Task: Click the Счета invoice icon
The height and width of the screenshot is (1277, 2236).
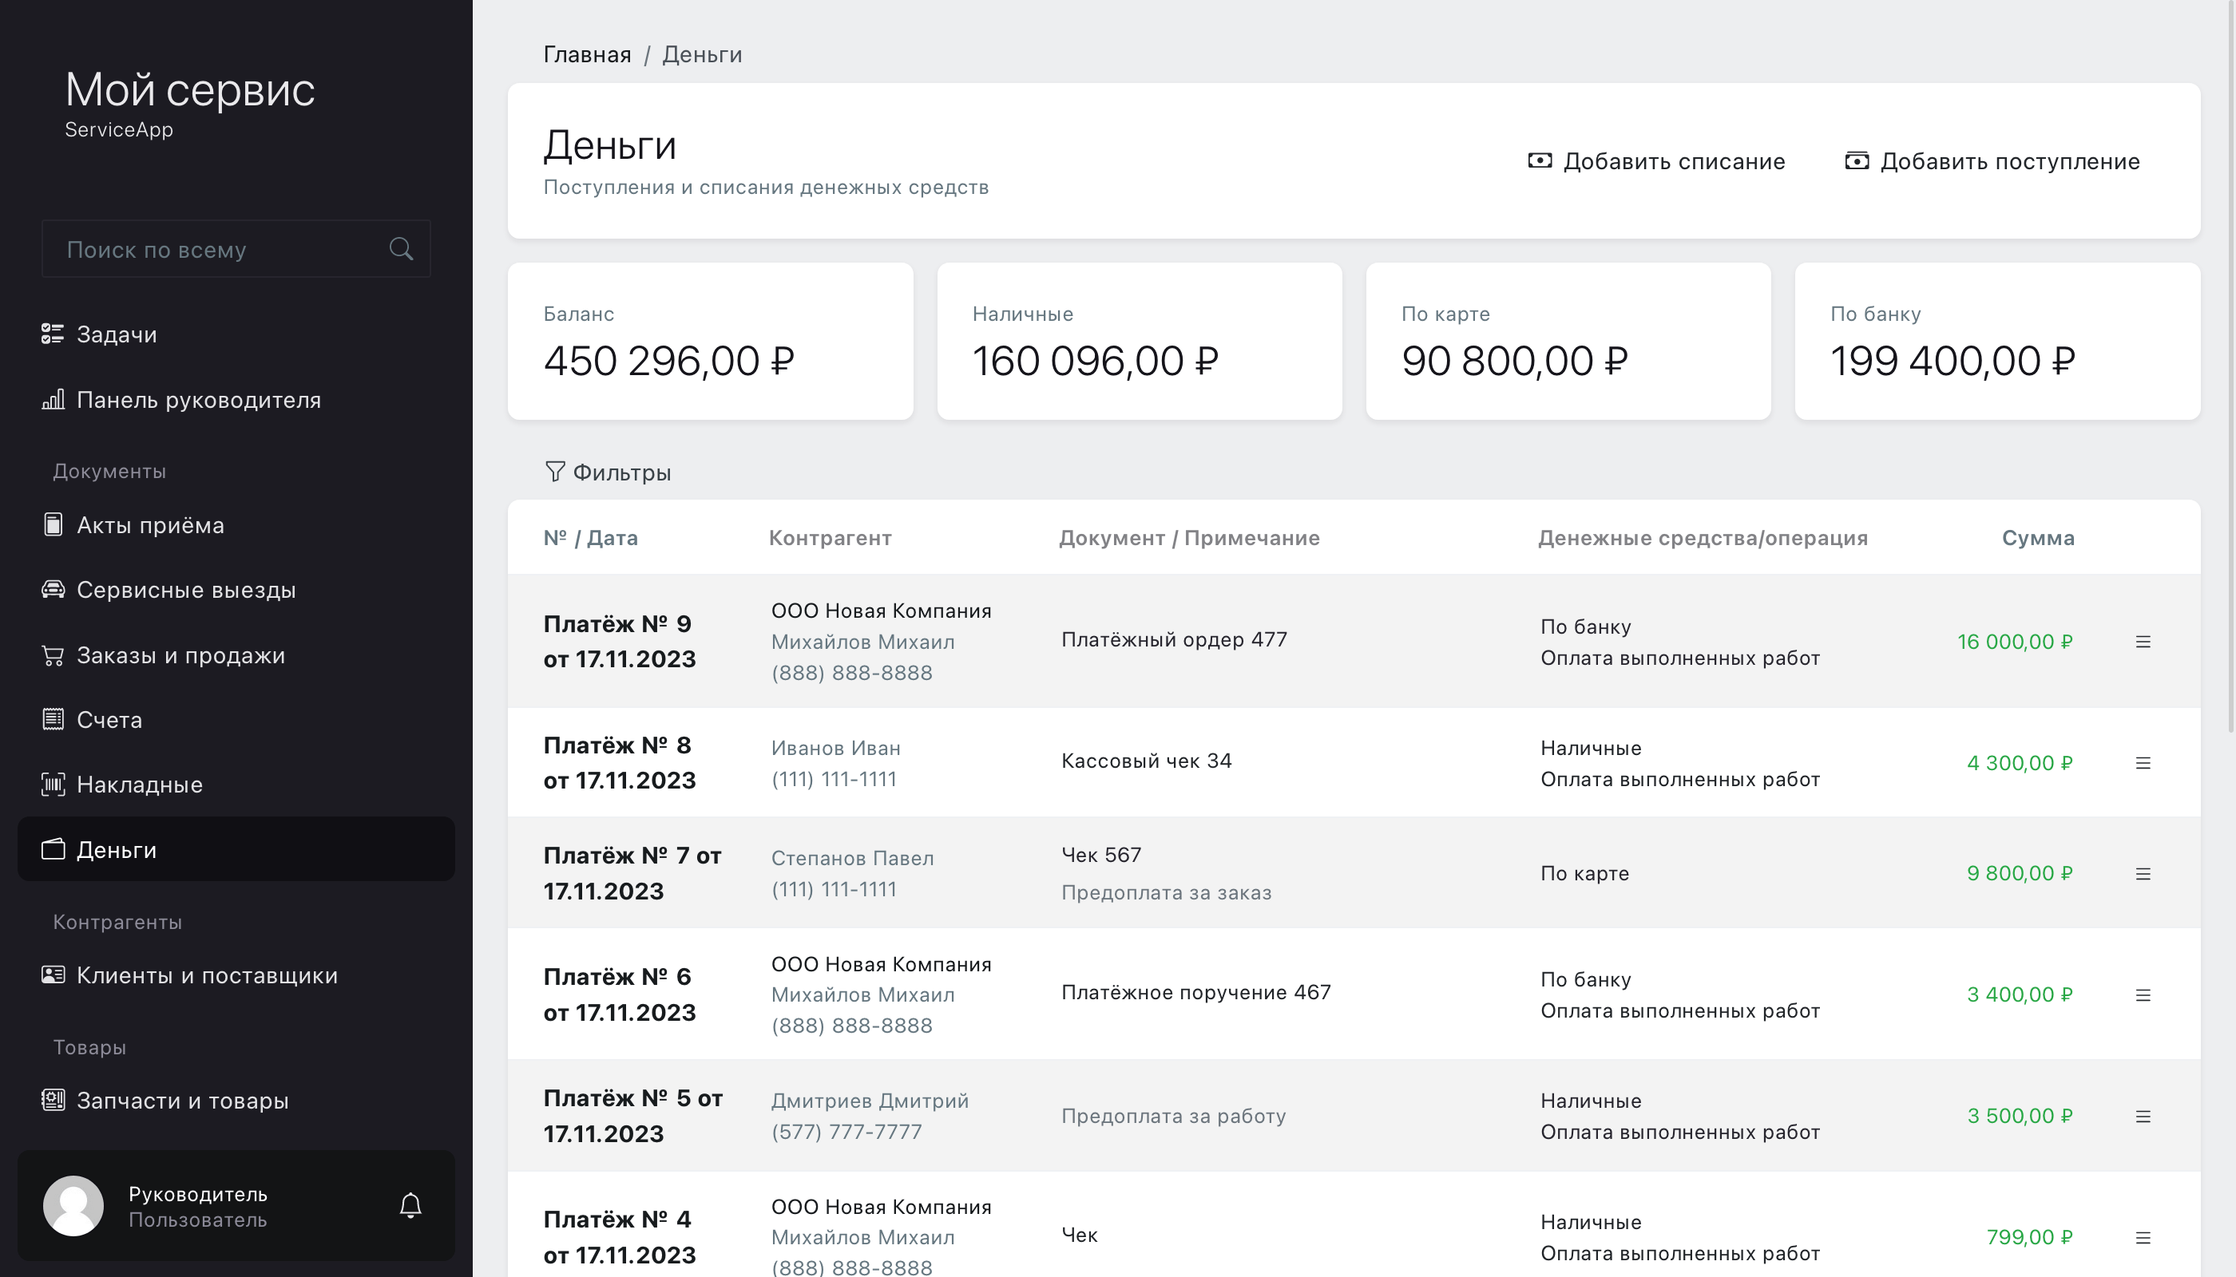Action: [x=53, y=719]
